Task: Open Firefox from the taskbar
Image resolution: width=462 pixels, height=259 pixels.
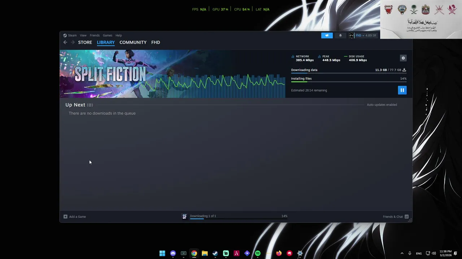Action: 279,253
